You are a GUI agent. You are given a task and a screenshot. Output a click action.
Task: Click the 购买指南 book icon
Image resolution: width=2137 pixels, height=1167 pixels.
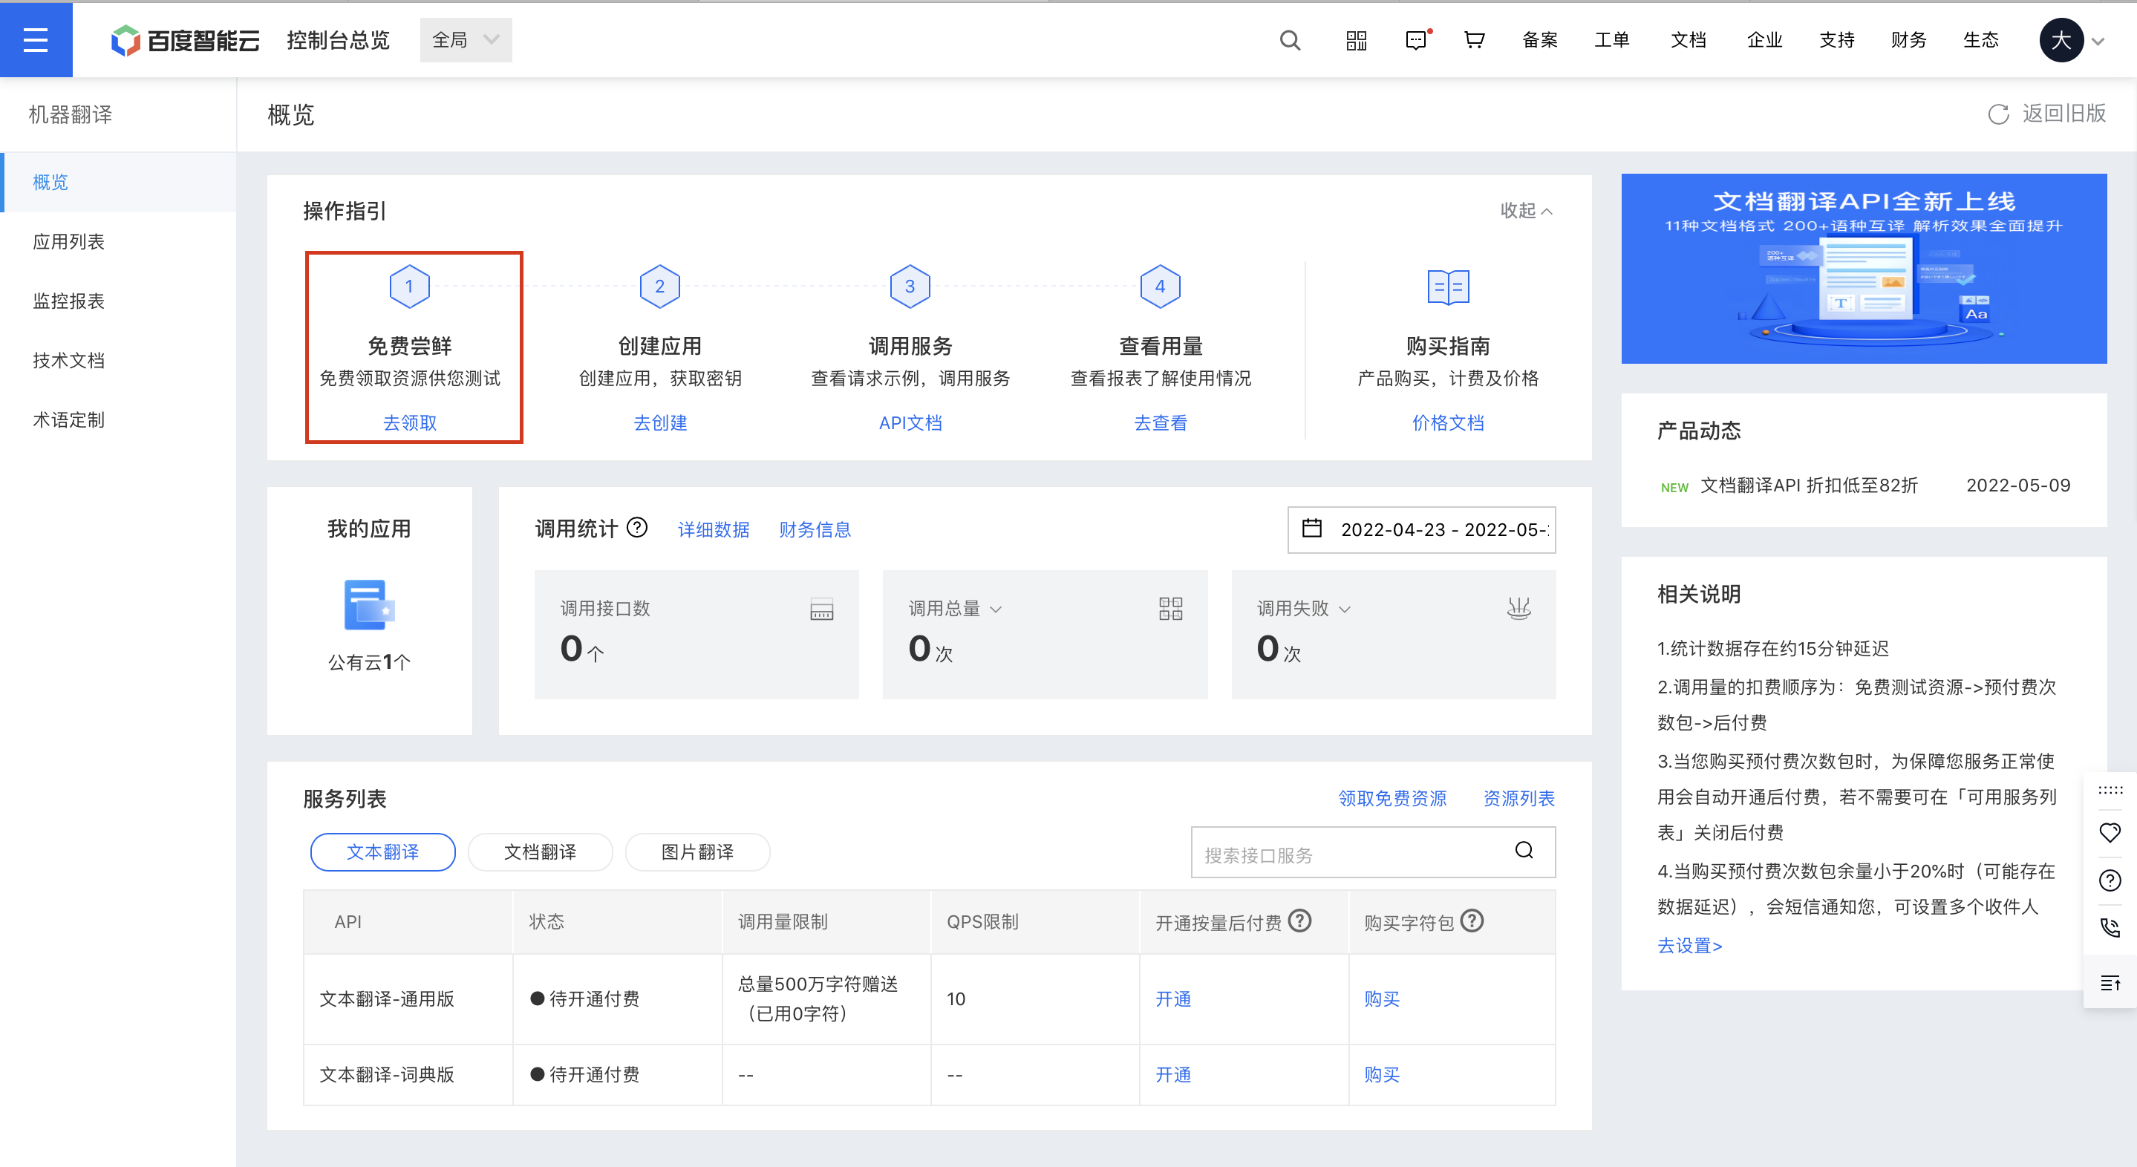[1449, 287]
